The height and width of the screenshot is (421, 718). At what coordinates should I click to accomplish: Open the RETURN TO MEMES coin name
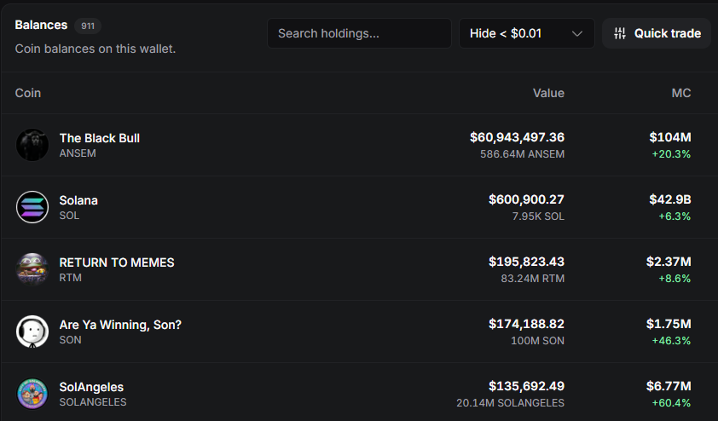[x=117, y=262]
